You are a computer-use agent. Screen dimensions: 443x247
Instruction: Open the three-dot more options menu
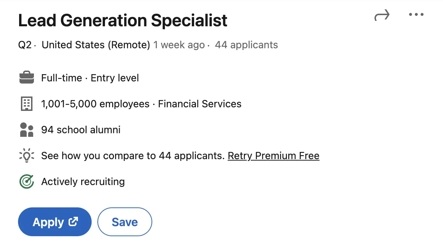point(416,15)
